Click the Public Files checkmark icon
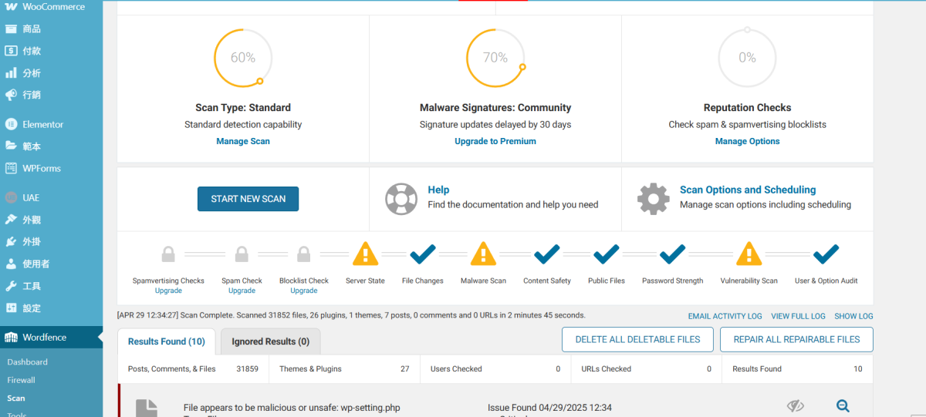The height and width of the screenshot is (417, 926). (x=607, y=254)
